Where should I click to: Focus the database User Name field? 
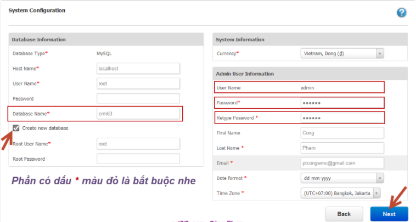pos(138,84)
